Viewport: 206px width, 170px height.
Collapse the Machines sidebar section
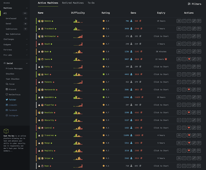[x=27, y=8]
